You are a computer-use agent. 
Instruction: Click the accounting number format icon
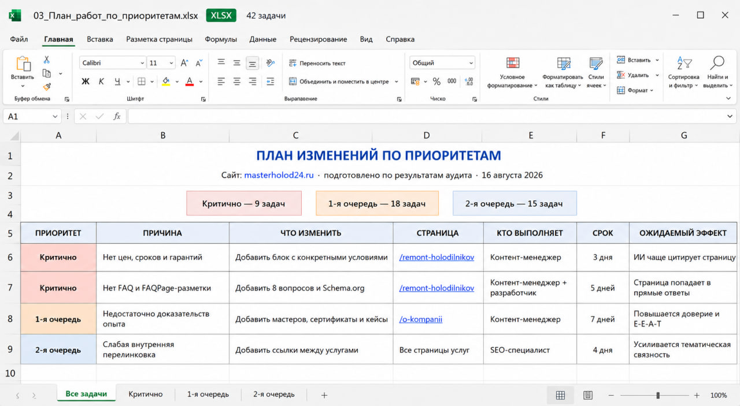point(415,81)
